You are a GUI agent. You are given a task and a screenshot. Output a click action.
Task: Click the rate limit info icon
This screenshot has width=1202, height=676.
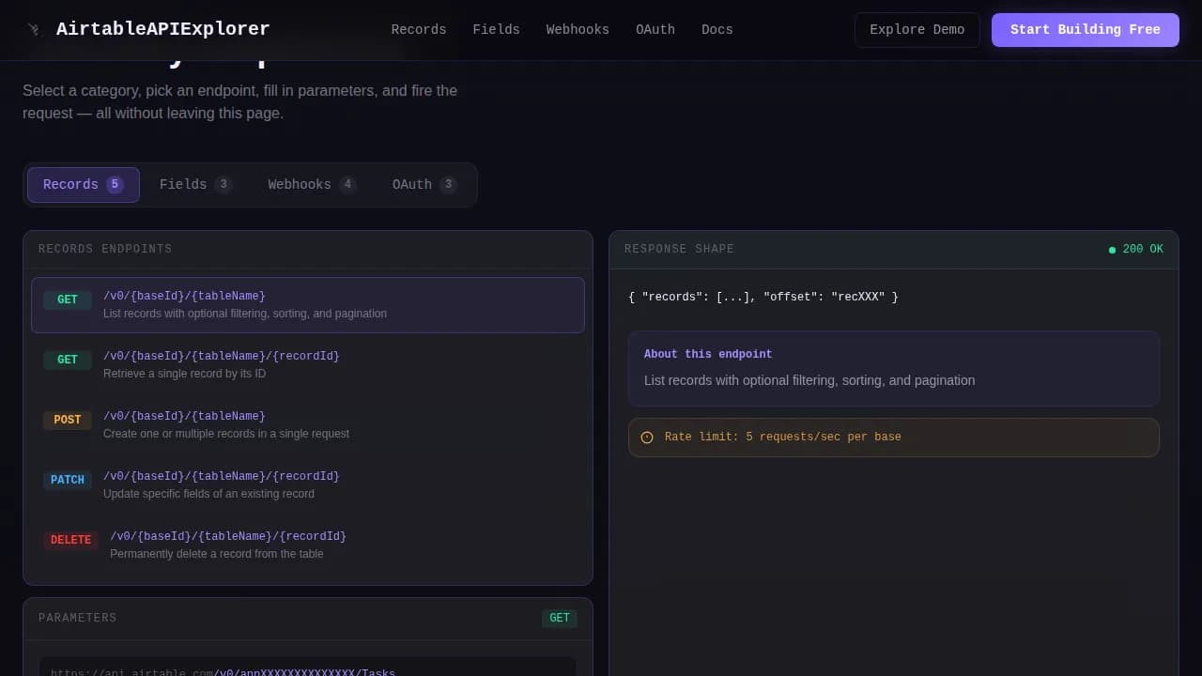tap(647, 437)
